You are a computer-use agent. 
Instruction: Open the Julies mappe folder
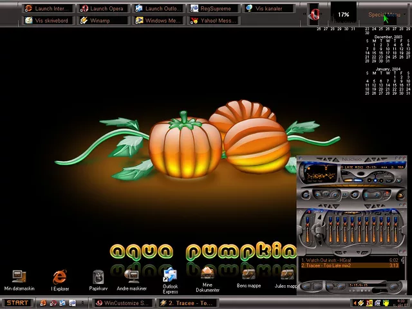286,274
